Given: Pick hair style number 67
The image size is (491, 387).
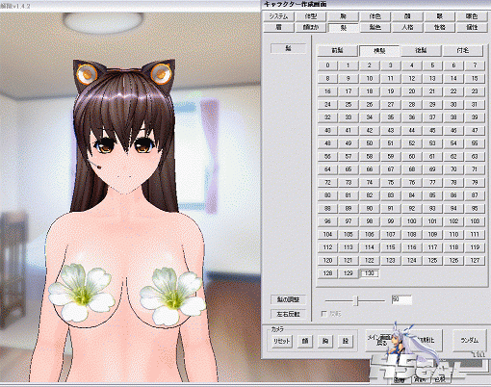Looking at the screenshot, I should click(391, 169).
